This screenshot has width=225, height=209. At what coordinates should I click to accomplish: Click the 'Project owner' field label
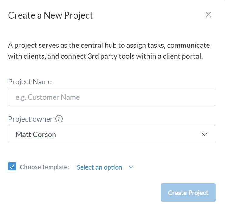(30, 119)
